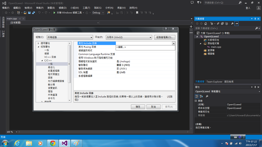Click the Categorized view icon in Properties panel
Screen dimensions: 262x147
[x=197, y=96]
